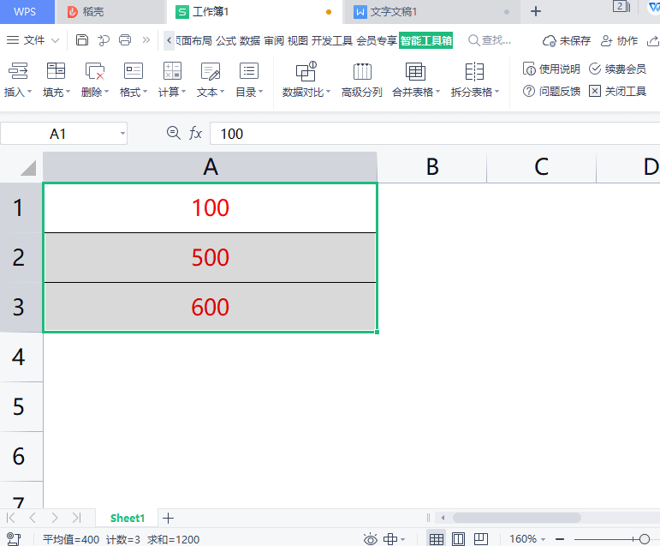Expand the Name Box dropdown arrow
Screen dimensions: 660x546
coord(123,133)
